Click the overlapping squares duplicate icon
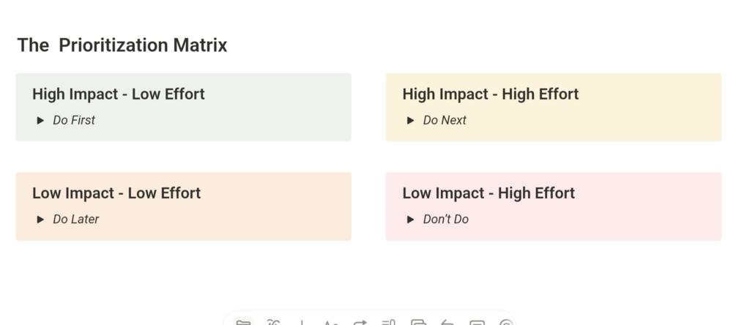 (418, 323)
